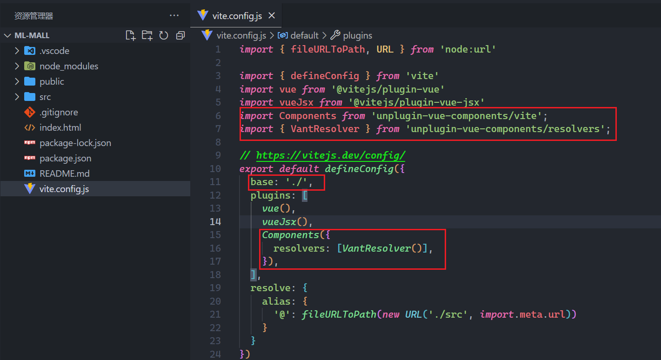Click the wrench icon in breadcrumb

click(x=335, y=35)
